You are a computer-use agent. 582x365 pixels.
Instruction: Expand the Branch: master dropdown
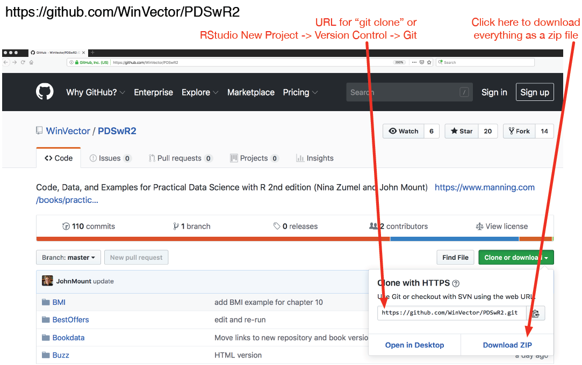pyautogui.click(x=68, y=258)
